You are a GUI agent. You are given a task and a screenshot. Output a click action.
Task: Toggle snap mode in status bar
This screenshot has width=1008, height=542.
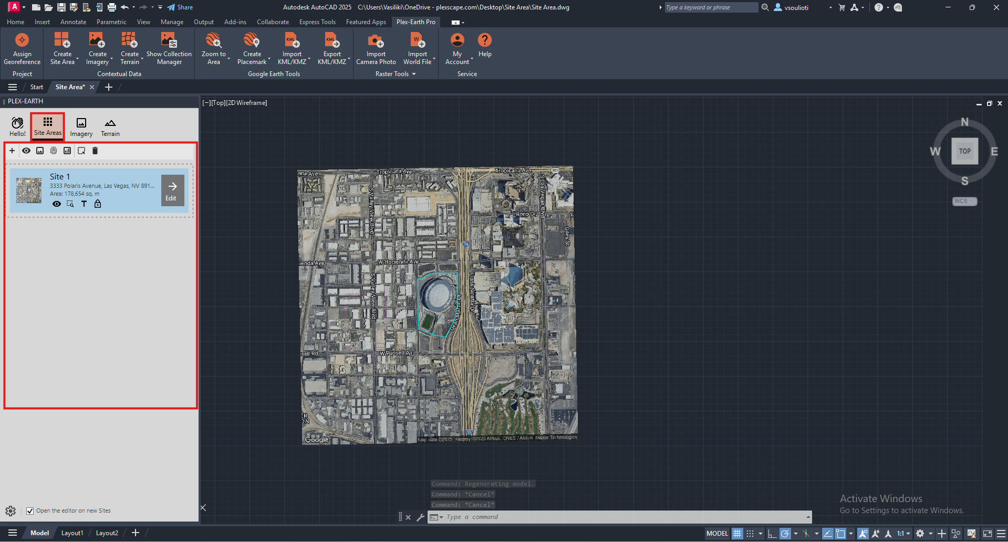point(750,534)
